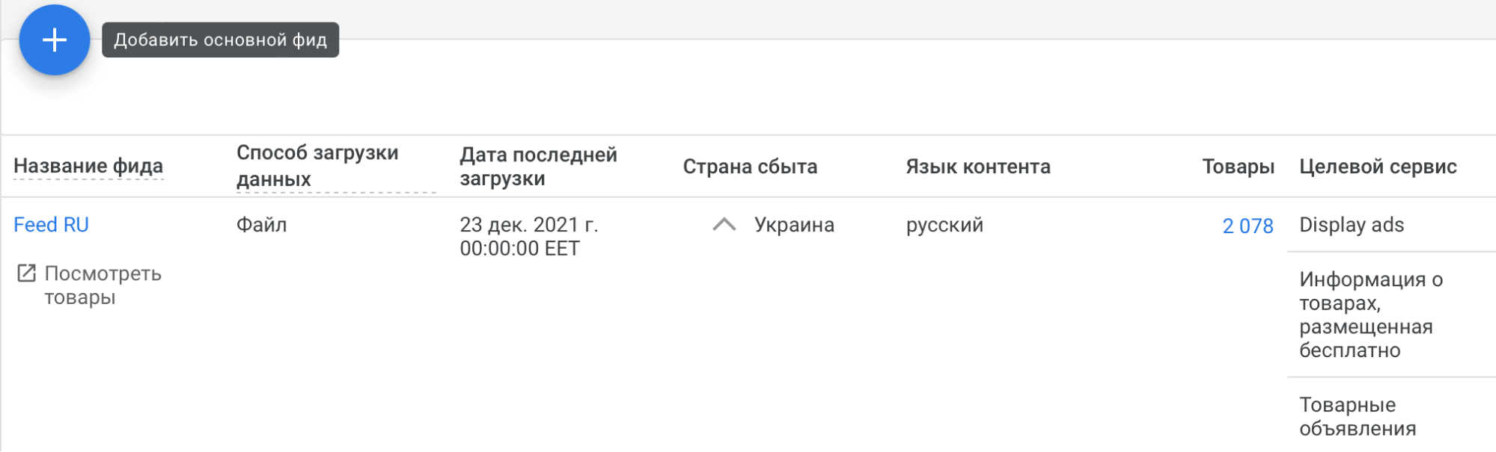
Task: Click the Украина country cell
Action: pos(793,225)
